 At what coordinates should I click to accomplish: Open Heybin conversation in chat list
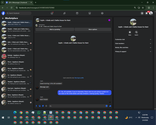pos(17,30)
